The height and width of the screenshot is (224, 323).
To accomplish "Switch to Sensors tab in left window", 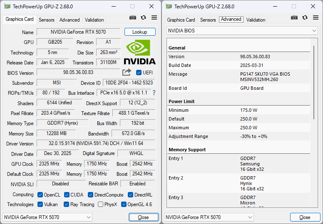I will pyautogui.click(x=47, y=20).
